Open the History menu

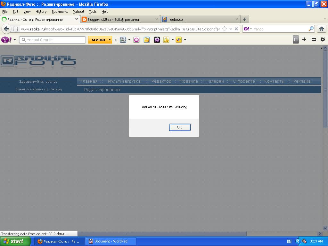coord(41,12)
